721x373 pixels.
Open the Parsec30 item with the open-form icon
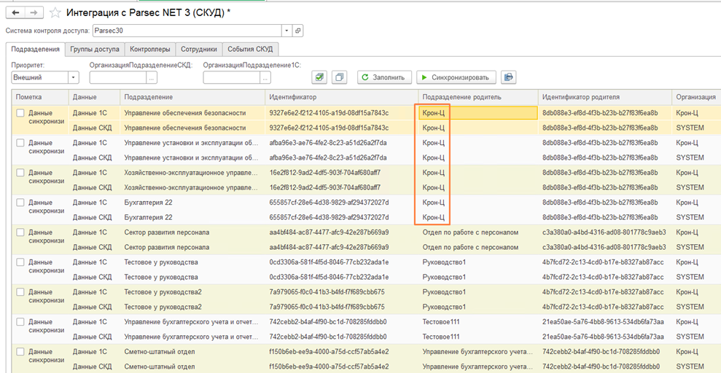298,31
